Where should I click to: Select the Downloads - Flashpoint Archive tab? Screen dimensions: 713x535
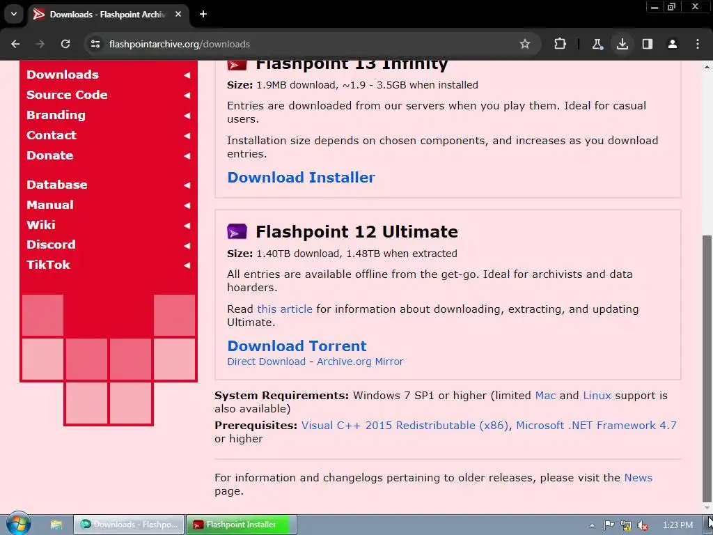[108, 14]
